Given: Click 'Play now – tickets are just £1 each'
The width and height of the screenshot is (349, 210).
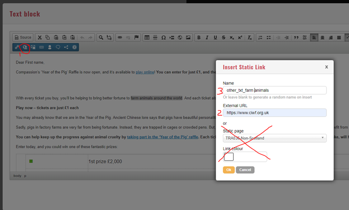Looking at the screenshot, I should tap(47, 108).
